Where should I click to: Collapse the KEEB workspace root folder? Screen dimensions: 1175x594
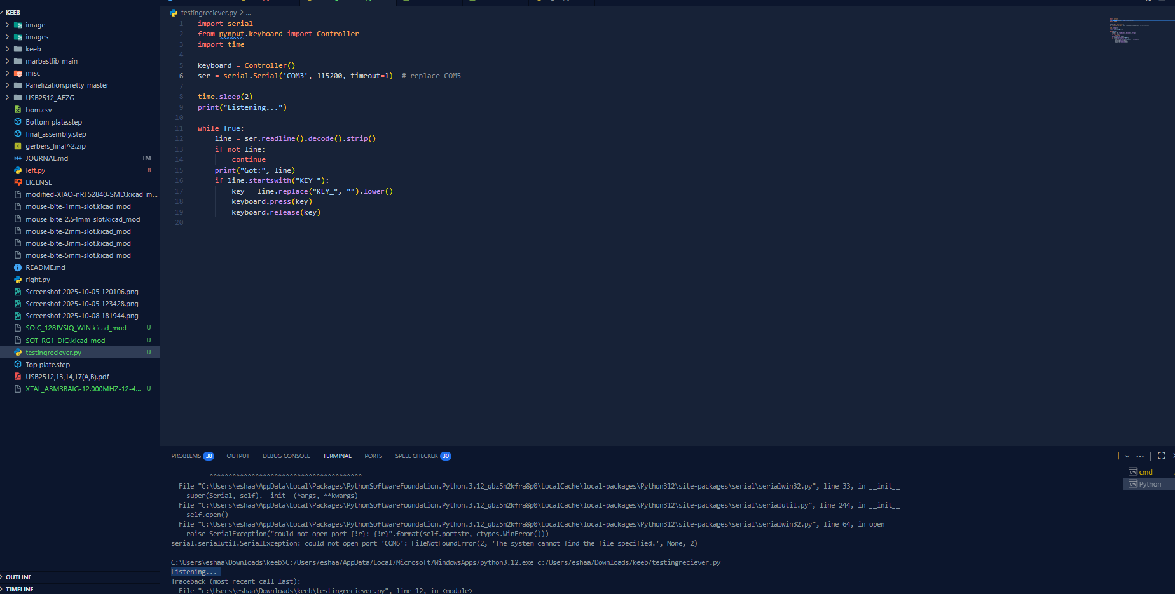[x=13, y=12]
